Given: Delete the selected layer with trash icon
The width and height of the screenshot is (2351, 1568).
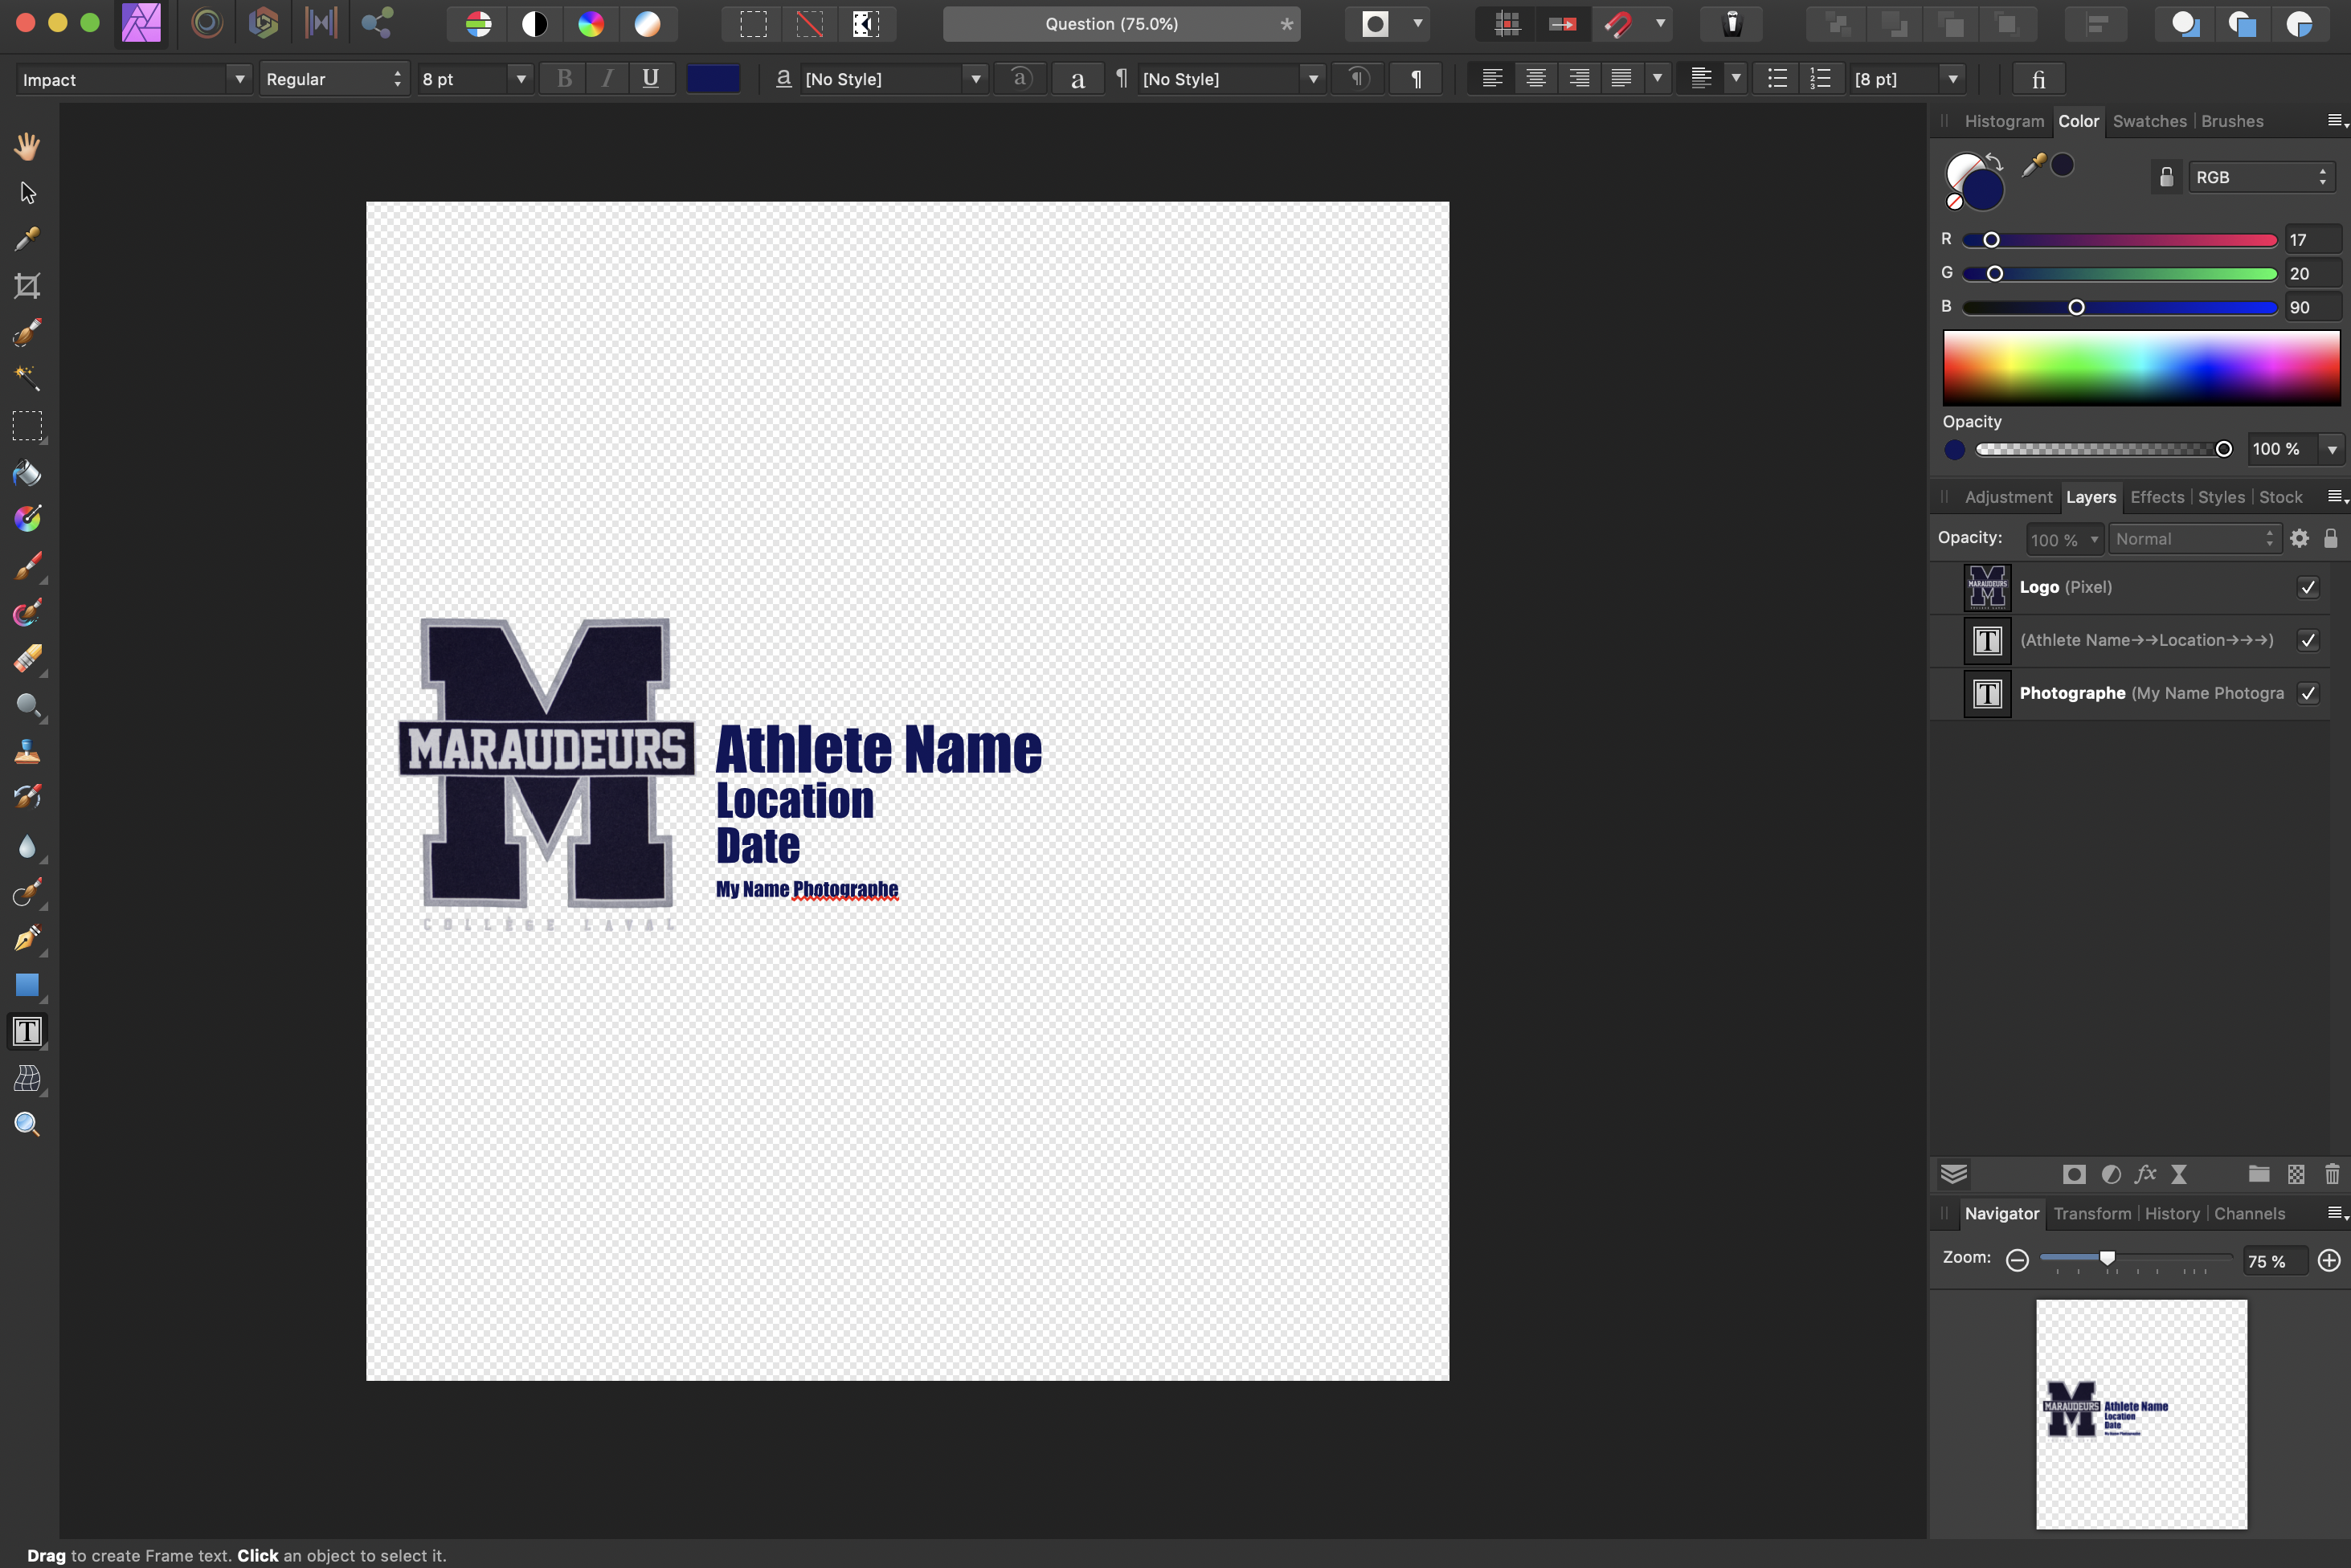Looking at the screenshot, I should [x=2332, y=1174].
